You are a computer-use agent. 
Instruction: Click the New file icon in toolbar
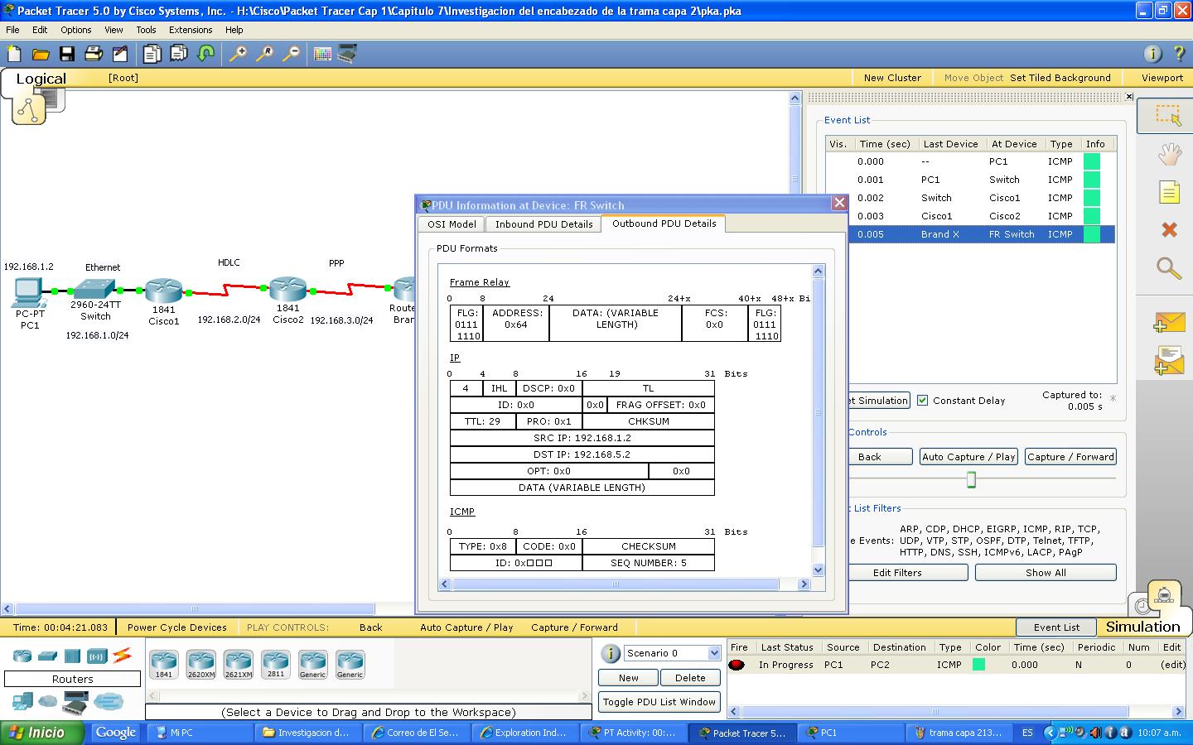[x=14, y=54]
